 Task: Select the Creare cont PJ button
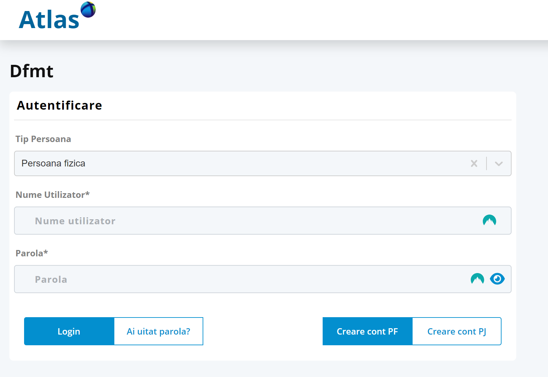point(457,331)
